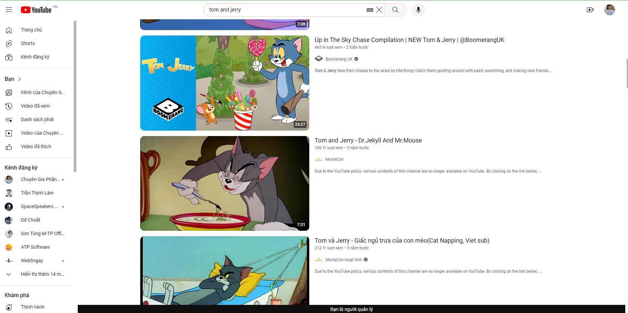Click the YouTube logo

(x=36, y=10)
